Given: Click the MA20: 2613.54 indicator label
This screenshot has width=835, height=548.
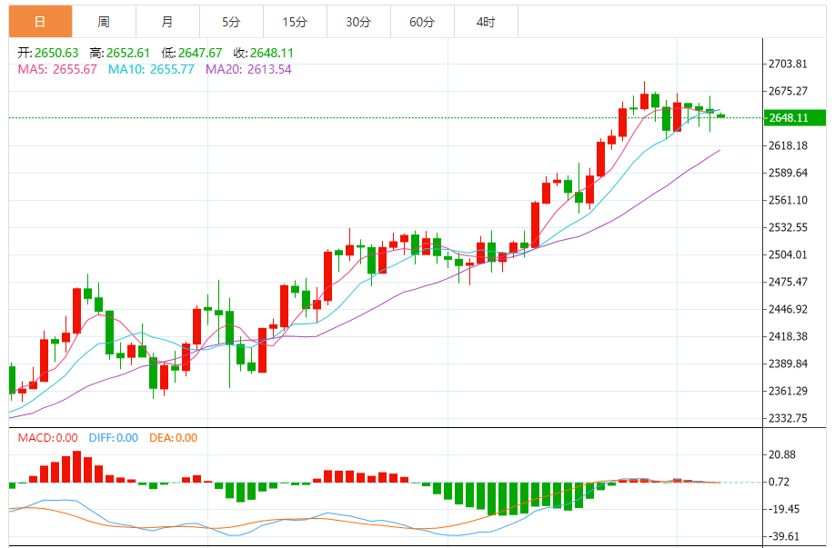Looking at the screenshot, I should click(248, 69).
